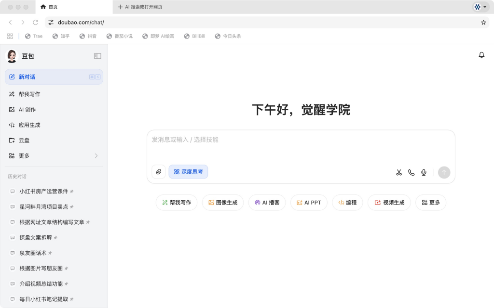The height and width of the screenshot is (308, 494).
Task: Click the send arrow icon
Action: [444, 172]
